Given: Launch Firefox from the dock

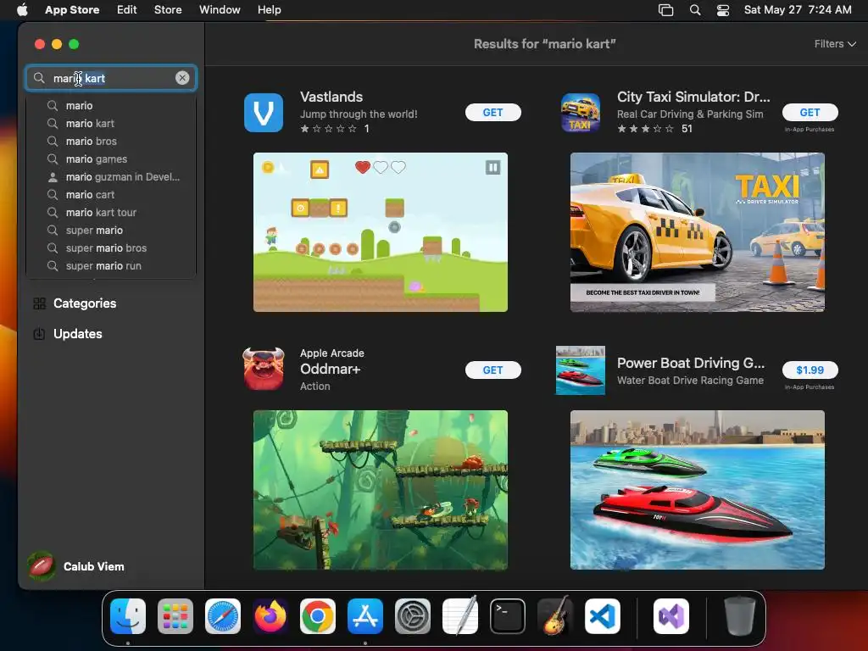Looking at the screenshot, I should coord(270,616).
